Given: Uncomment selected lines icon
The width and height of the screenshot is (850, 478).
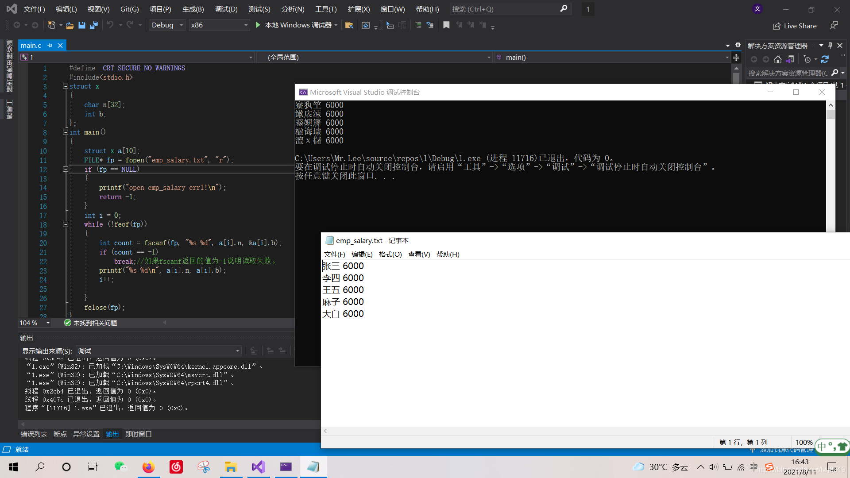Looking at the screenshot, I should pos(430,25).
